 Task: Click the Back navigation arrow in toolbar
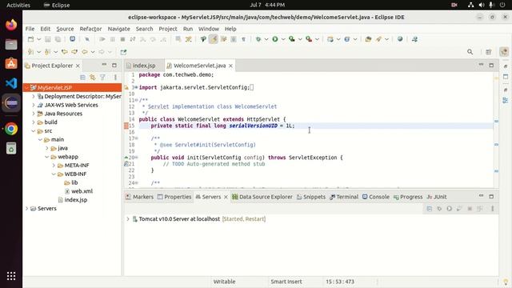pos(85,52)
